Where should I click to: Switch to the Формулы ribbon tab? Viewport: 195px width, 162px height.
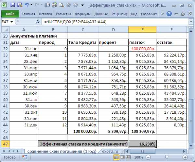pos(83,14)
